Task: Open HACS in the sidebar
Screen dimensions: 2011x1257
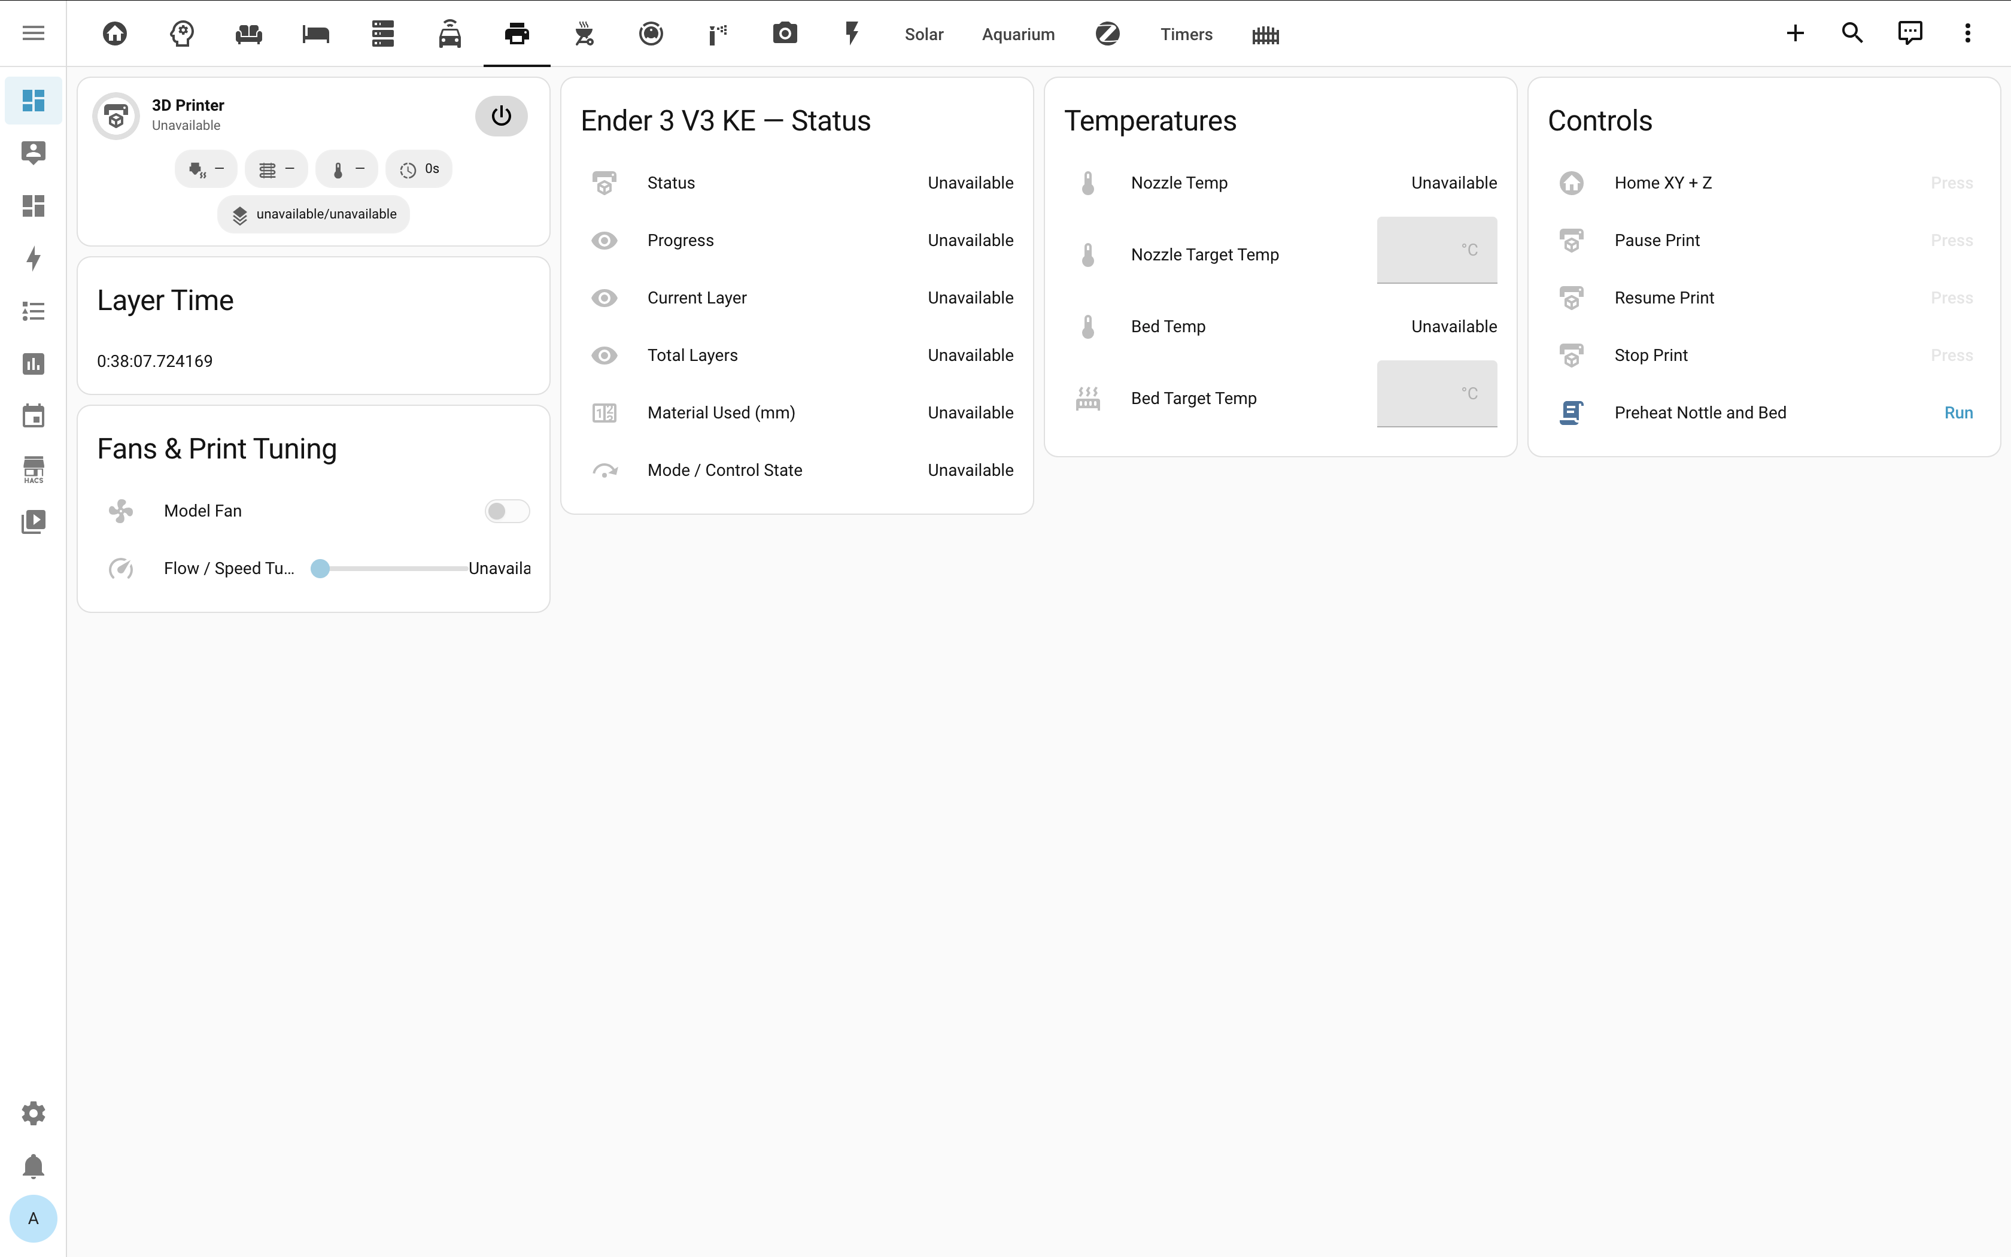Action: pyautogui.click(x=34, y=469)
